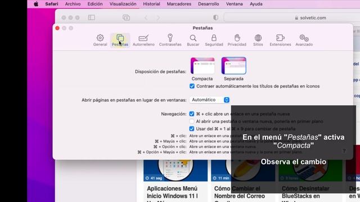This screenshot has width=360, height=202.
Task: Open the Automático dropdown for opening pages
Action: [209, 100]
